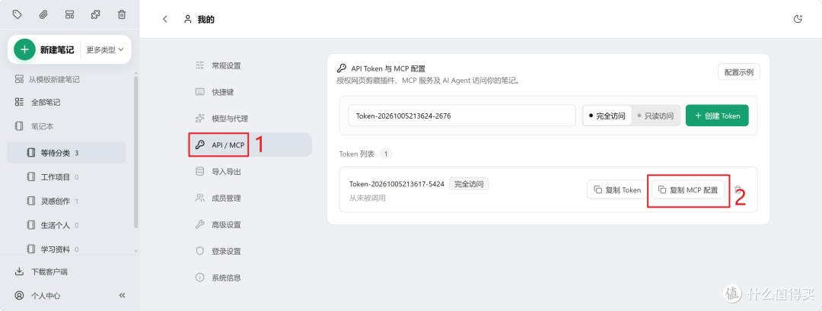Expand 更多类型 dropdown

click(105, 49)
